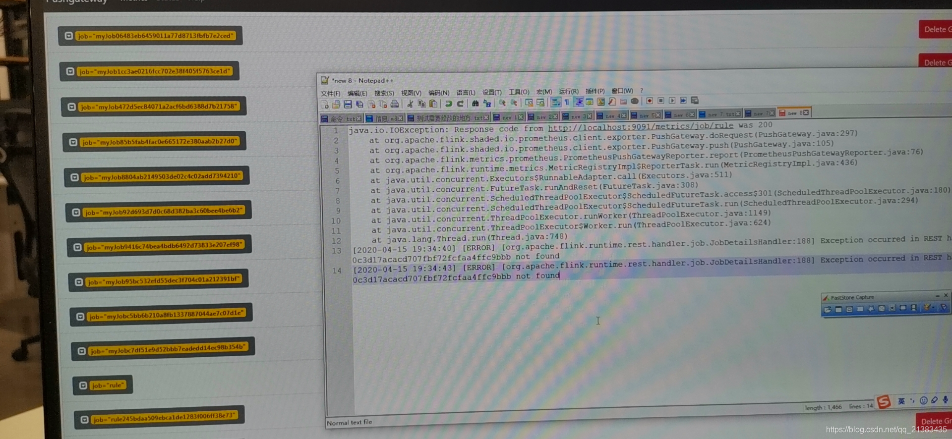Click the New file icon in Notepad++ toolbar
This screenshot has width=952, height=439.
tap(324, 105)
